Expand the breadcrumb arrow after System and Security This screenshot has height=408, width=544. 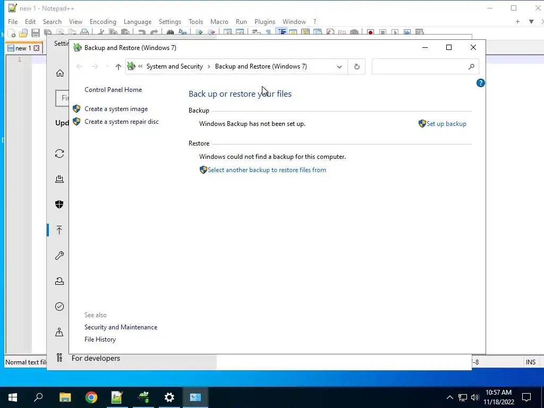tap(209, 66)
